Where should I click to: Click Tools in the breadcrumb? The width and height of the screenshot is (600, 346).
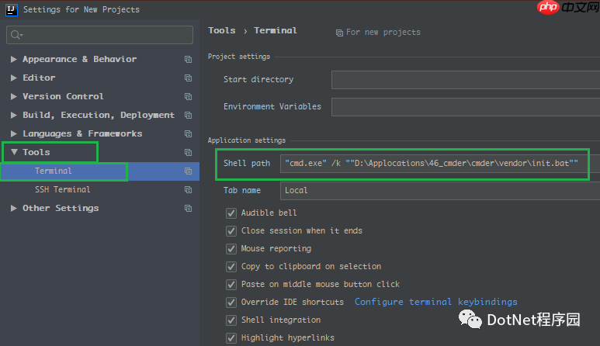click(x=221, y=31)
